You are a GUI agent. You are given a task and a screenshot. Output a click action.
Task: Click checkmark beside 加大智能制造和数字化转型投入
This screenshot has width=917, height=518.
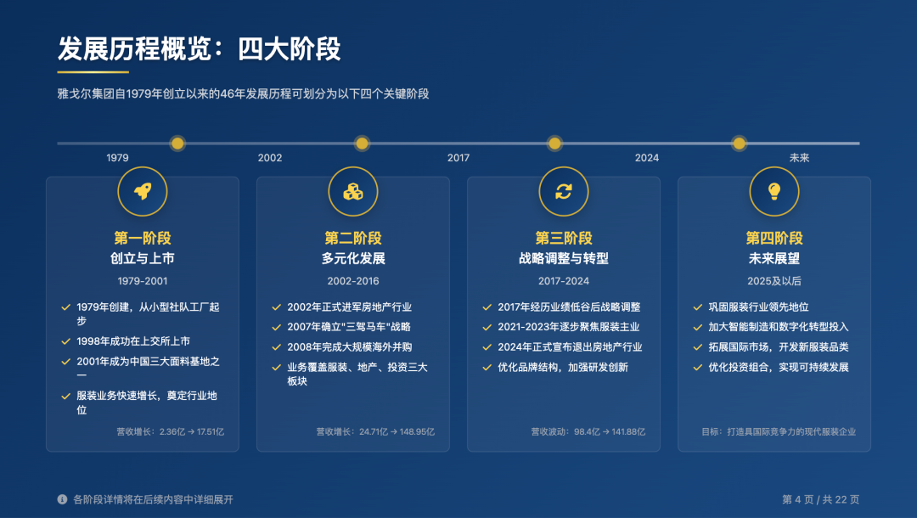tap(698, 328)
